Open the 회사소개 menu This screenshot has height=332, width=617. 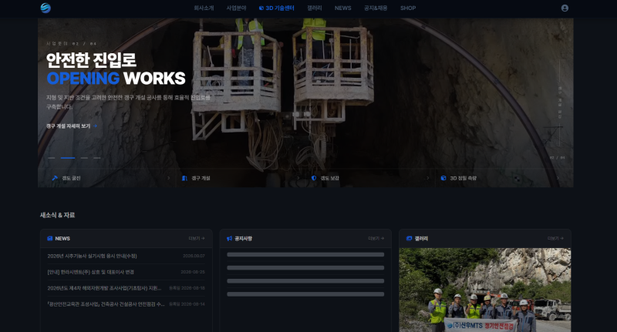click(x=204, y=8)
